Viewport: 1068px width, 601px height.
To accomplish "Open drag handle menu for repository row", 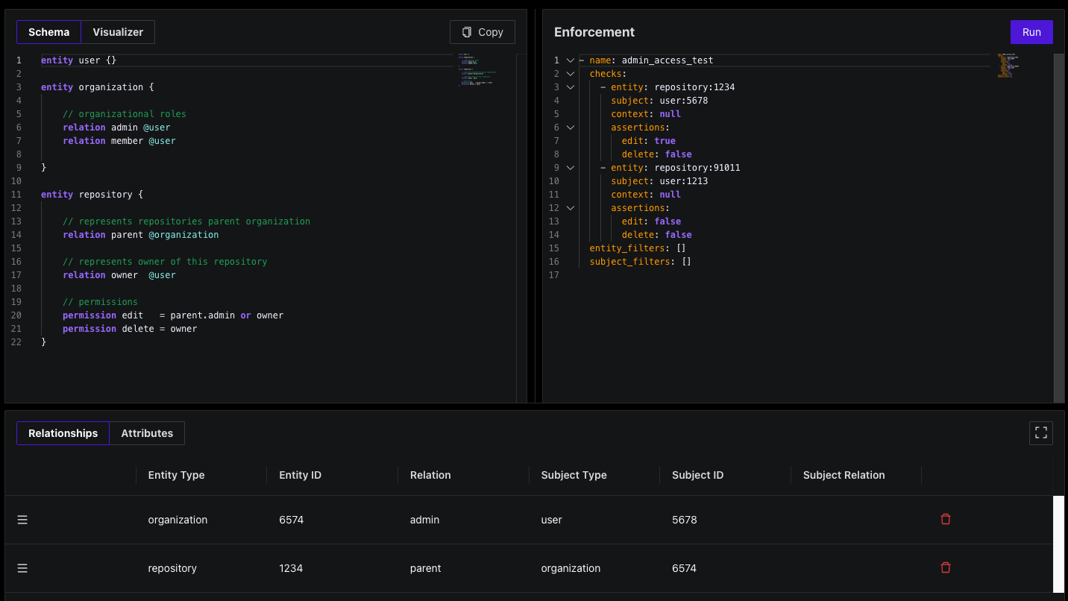I will (x=22, y=568).
